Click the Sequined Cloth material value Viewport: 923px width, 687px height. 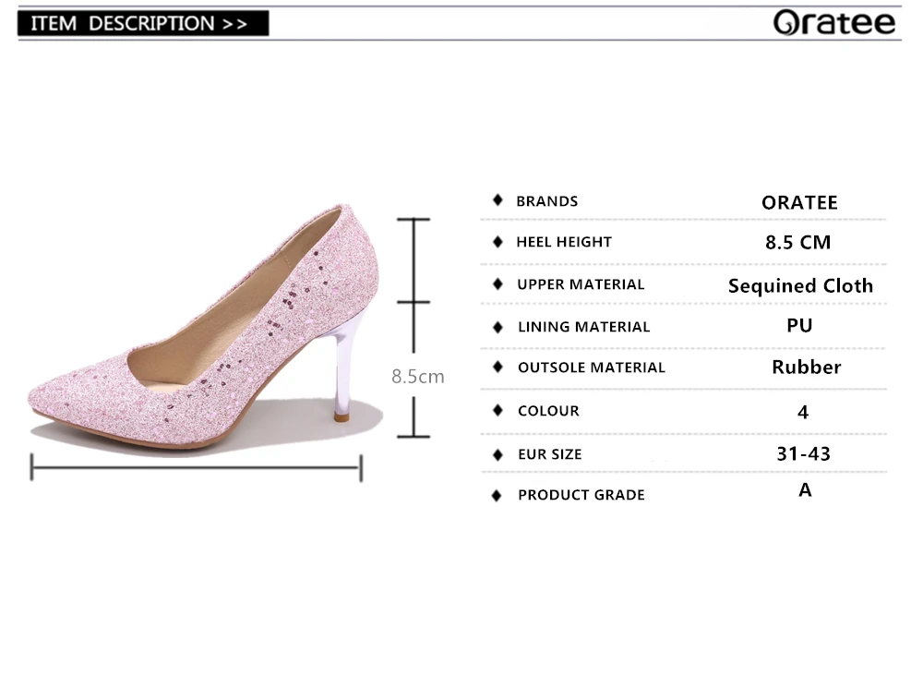coord(800,286)
